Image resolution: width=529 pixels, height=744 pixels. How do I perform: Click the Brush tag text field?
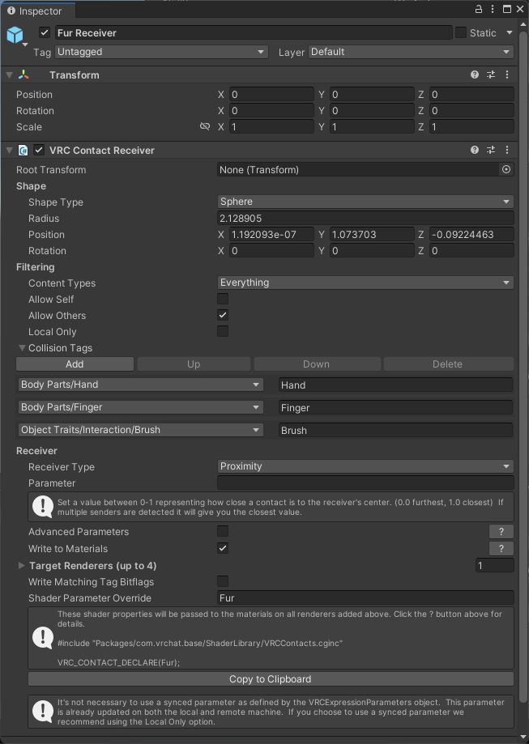click(395, 431)
